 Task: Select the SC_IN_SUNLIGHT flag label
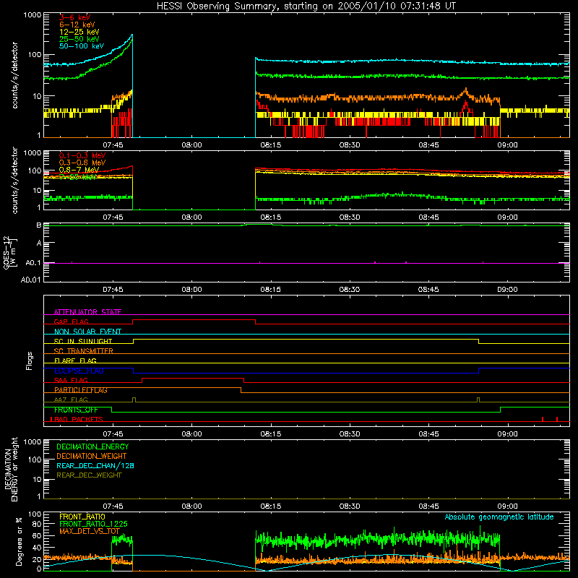pyautogui.click(x=83, y=341)
